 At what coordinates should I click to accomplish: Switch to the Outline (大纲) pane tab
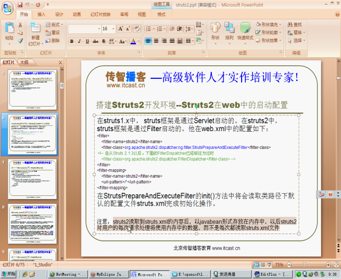point(24,62)
